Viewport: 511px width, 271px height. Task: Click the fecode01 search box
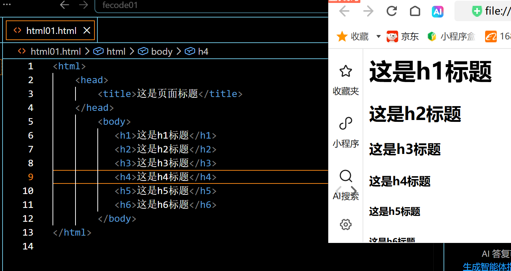(212, 6)
